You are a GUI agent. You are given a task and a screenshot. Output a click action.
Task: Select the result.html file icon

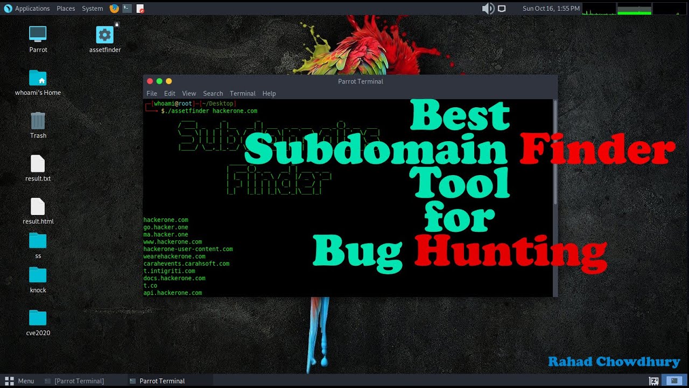[38, 207]
